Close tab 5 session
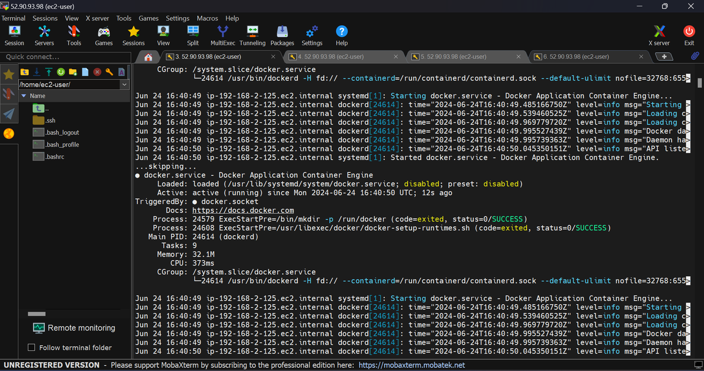Screen dimensions: 704x371 click(x=519, y=57)
